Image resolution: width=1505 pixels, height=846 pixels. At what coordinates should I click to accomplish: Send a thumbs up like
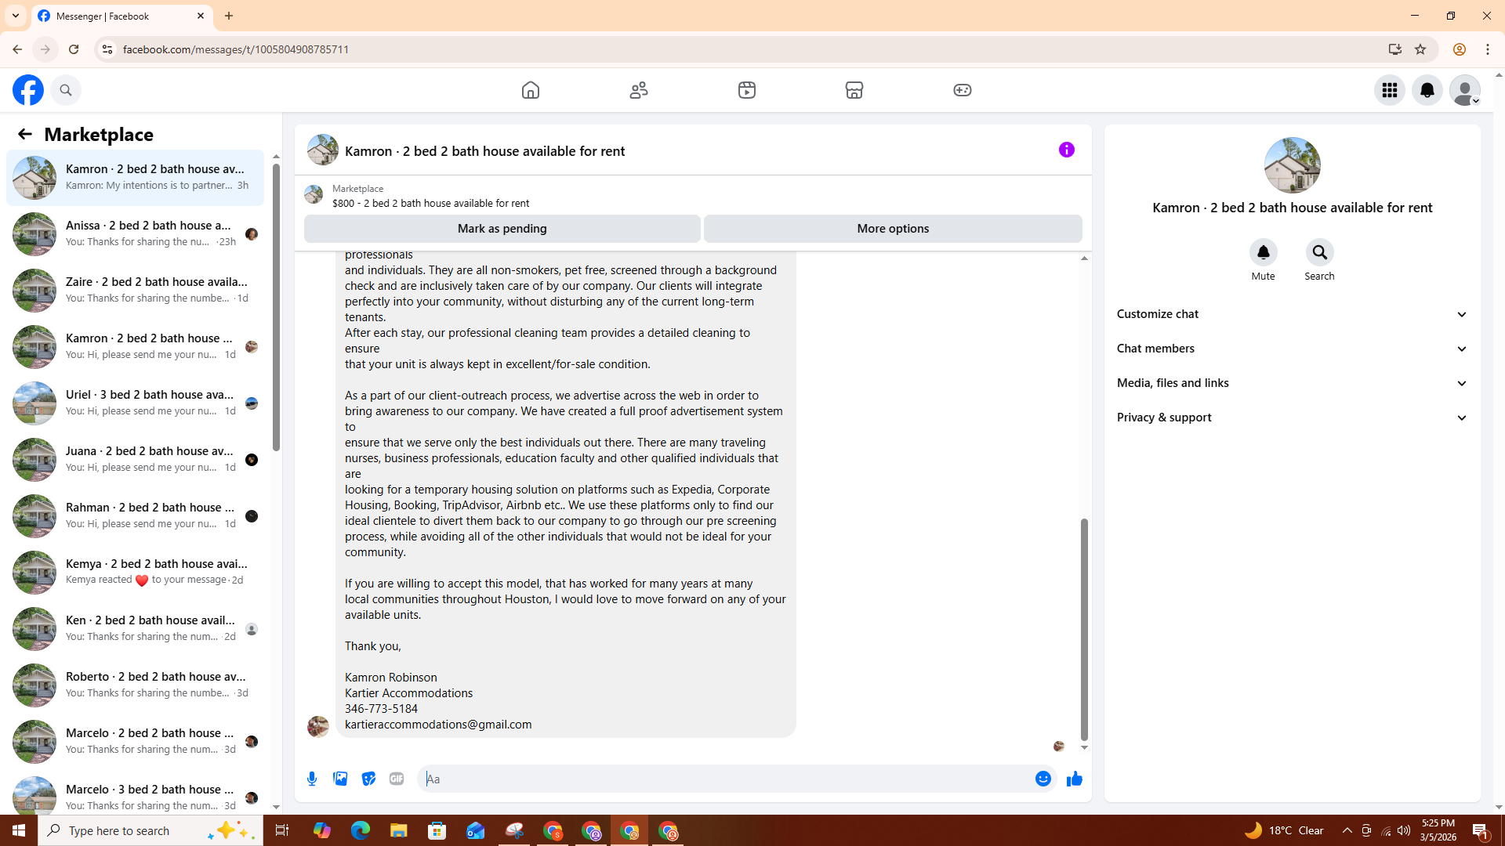coord(1074,779)
